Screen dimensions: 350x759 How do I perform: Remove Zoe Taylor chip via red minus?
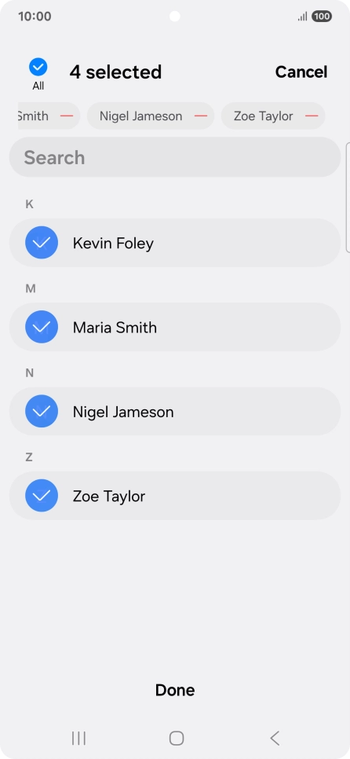pyautogui.click(x=312, y=116)
